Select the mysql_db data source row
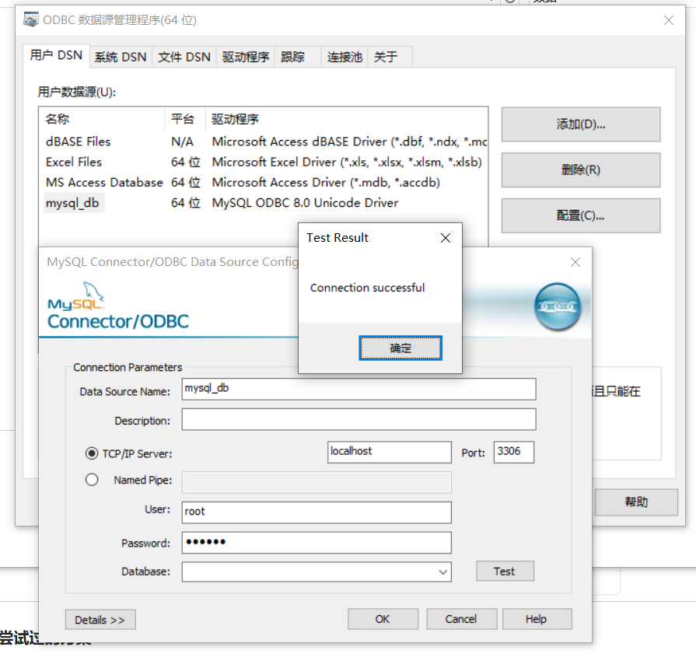This screenshot has width=696, height=654. [x=72, y=203]
